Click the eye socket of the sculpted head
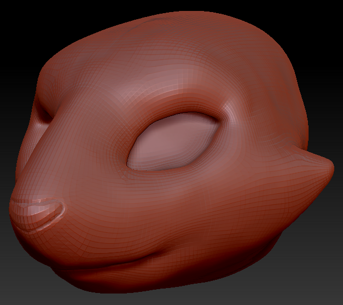The width and height of the screenshot is (343, 305). (173, 141)
